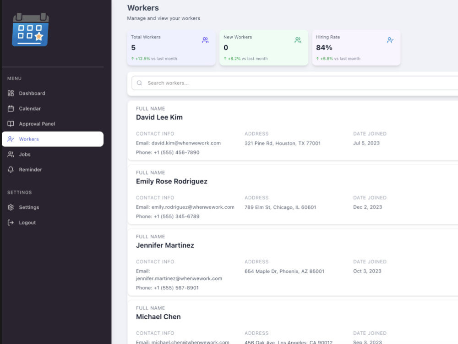Click the Calendar sidebar icon

click(x=11, y=109)
